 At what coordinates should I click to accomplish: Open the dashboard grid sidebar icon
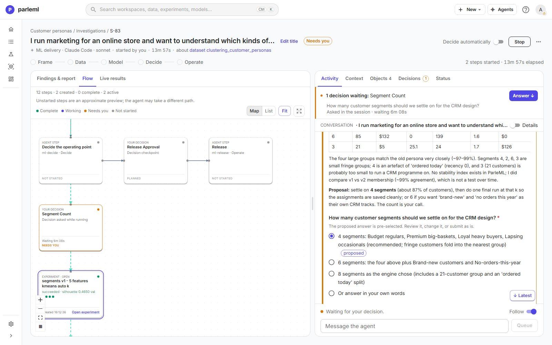point(11,79)
